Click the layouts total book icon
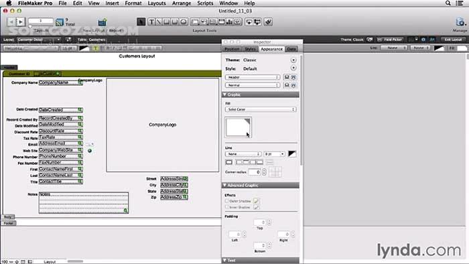The height and width of the screenshot is (264, 469). click(60, 22)
